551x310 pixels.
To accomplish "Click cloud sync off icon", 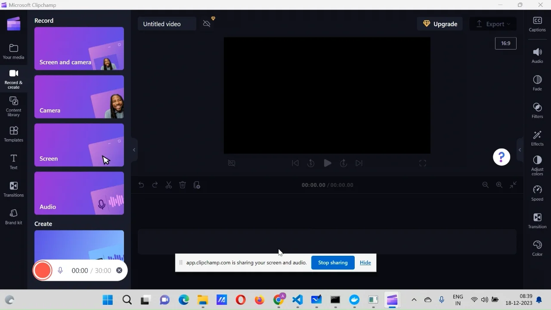I will click(207, 24).
